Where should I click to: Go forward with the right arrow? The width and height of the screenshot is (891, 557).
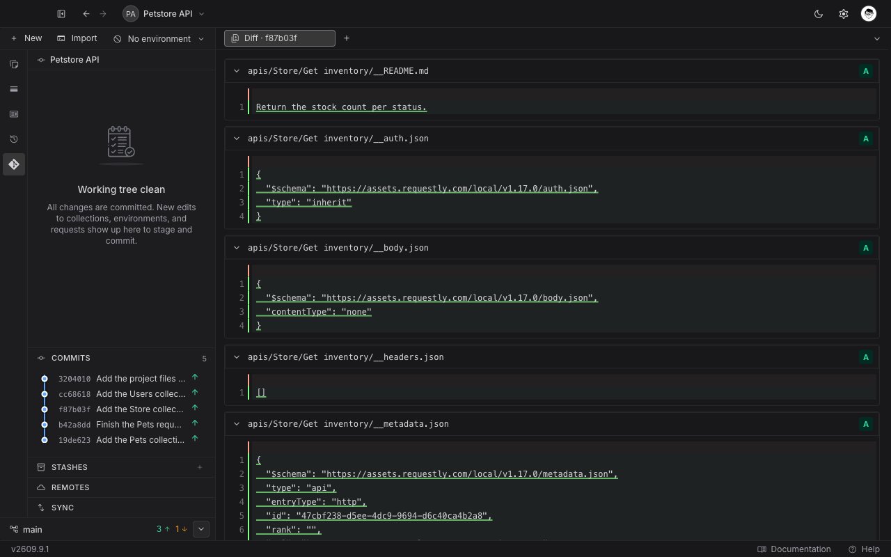pyautogui.click(x=103, y=14)
